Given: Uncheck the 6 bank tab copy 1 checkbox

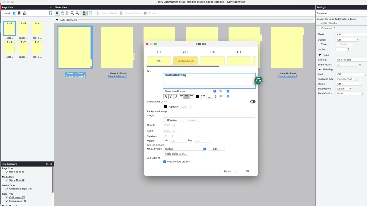Looking at the screenshot, I should click(7, 189).
